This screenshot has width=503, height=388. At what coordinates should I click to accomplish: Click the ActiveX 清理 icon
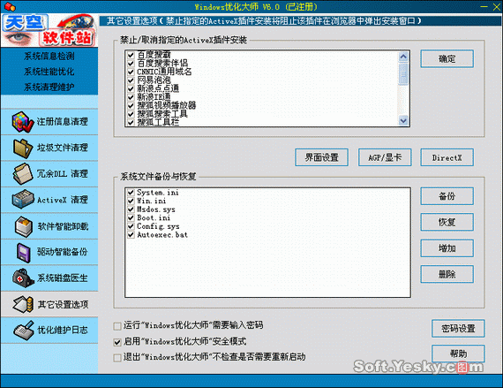[x=22, y=199]
